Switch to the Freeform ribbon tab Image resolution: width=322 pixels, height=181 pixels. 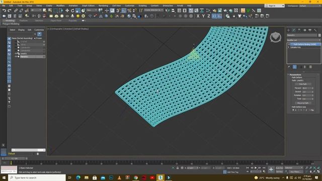[x=24, y=21]
